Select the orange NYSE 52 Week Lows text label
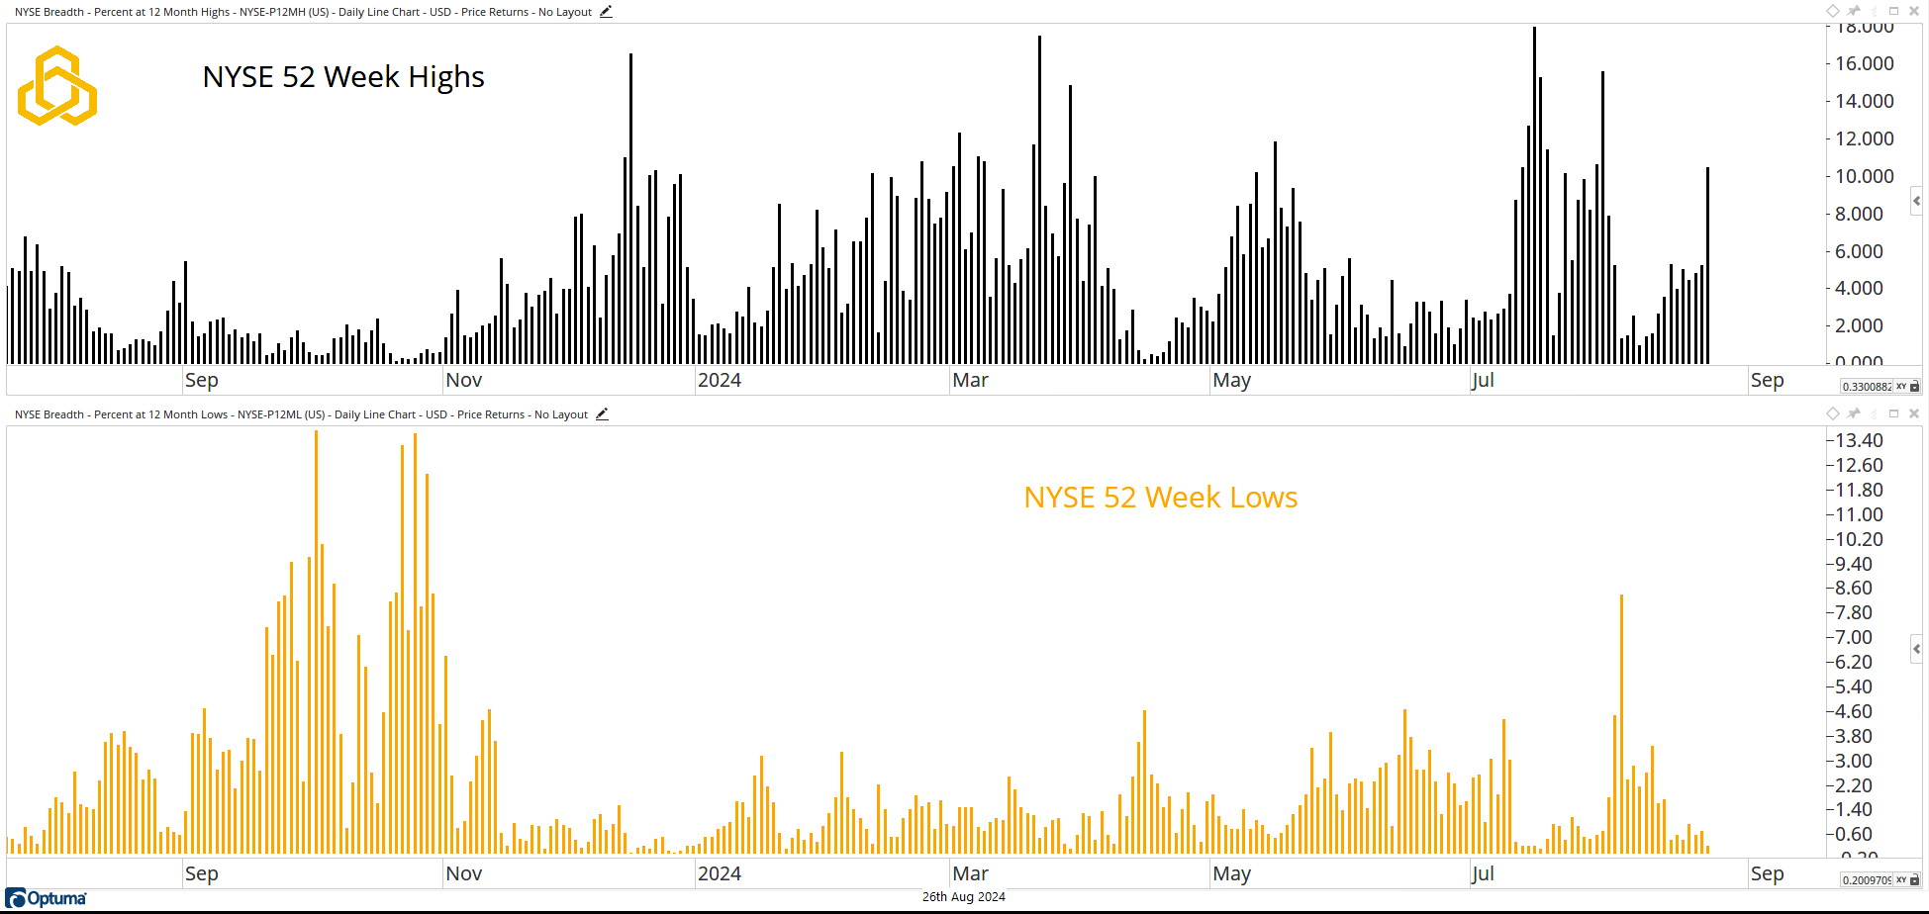This screenshot has height=914, width=1929. click(x=1160, y=498)
